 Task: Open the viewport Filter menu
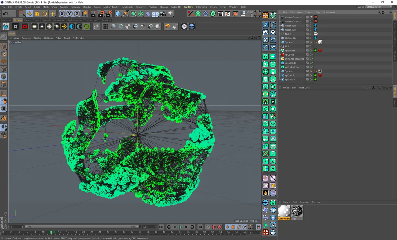[58, 38]
